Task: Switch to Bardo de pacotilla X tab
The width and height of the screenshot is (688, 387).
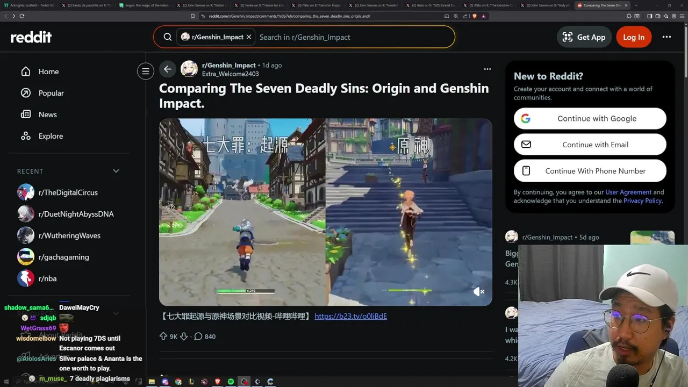Action: (86, 5)
